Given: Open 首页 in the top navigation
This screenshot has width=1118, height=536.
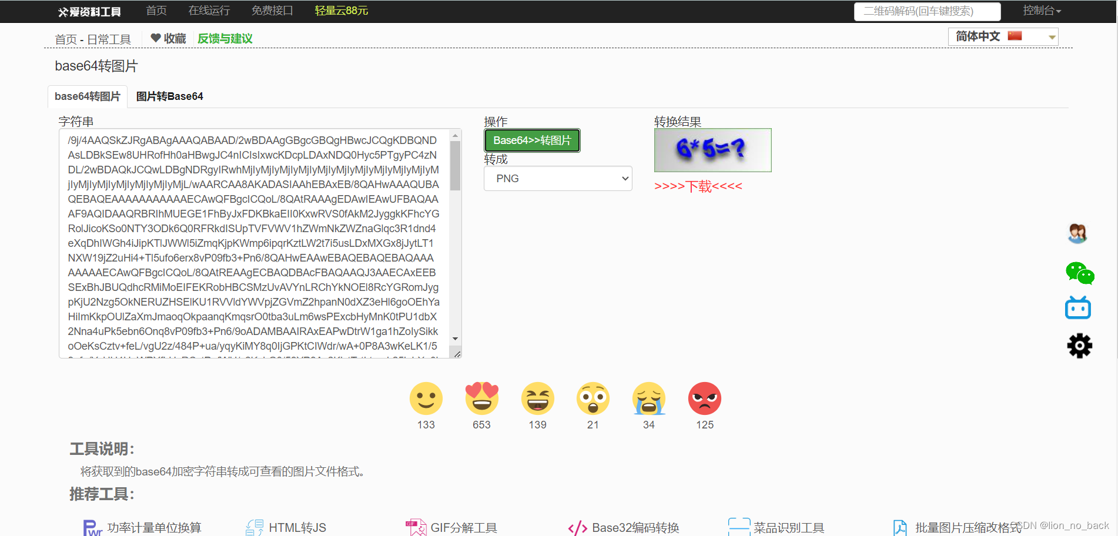Looking at the screenshot, I should pyautogui.click(x=156, y=11).
